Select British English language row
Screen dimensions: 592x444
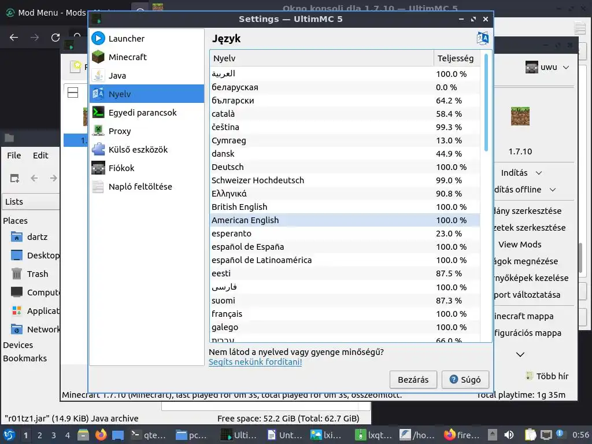tap(345, 207)
